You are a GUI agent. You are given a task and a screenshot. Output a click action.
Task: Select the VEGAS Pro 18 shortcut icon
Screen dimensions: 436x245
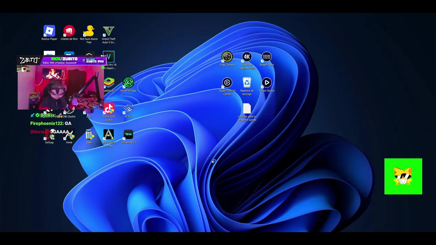[109, 57]
